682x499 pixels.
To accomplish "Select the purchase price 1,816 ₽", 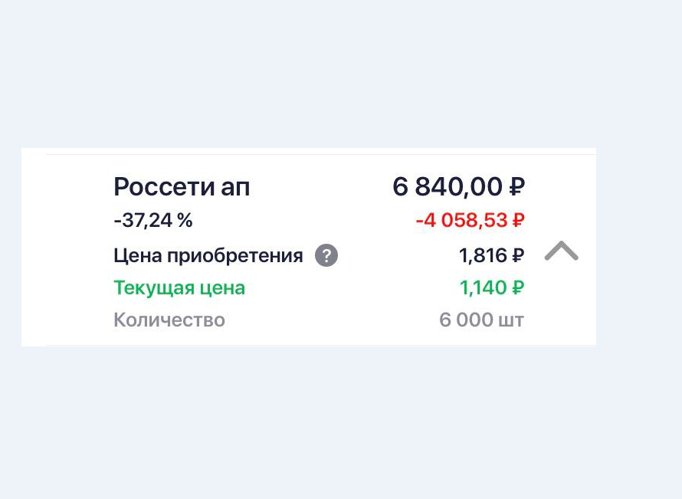I will point(491,254).
